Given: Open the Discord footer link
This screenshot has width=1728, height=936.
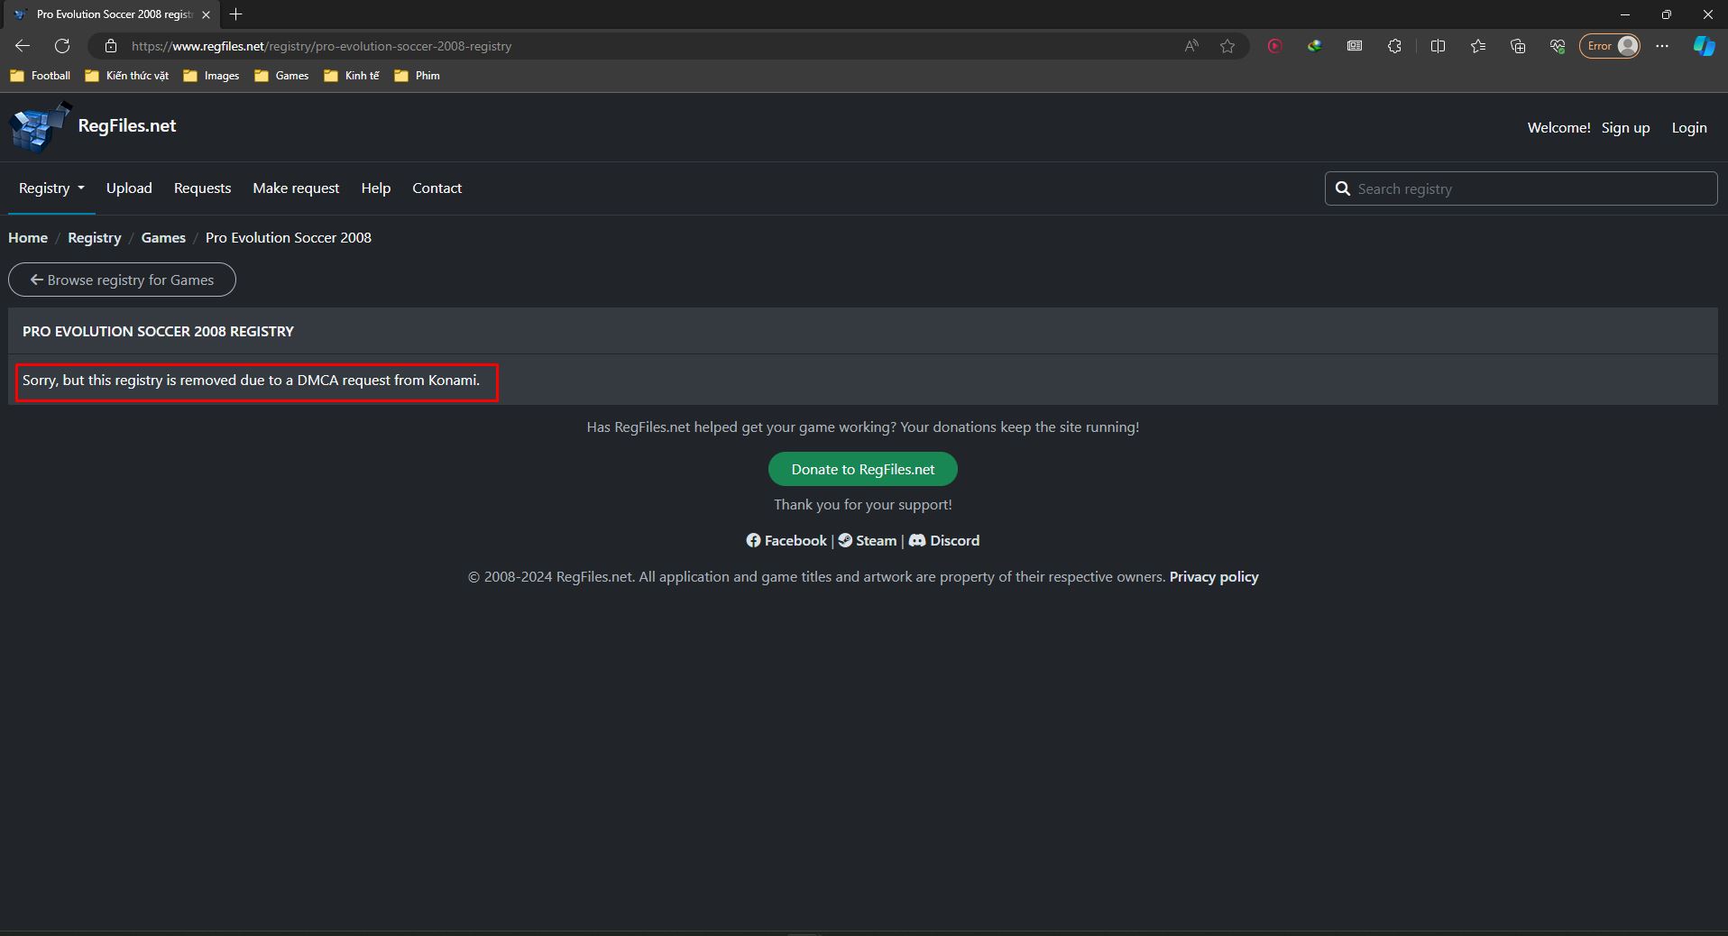Looking at the screenshot, I should tap(944, 541).
